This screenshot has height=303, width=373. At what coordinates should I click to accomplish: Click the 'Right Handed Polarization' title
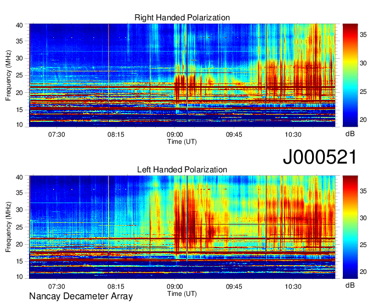tap(182, 18)
